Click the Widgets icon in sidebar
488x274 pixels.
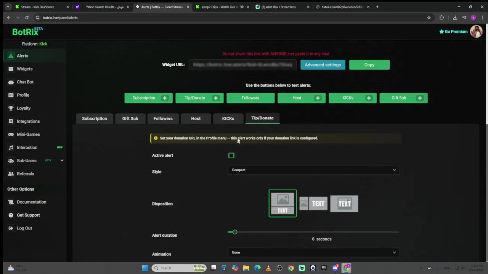point(11,69)
